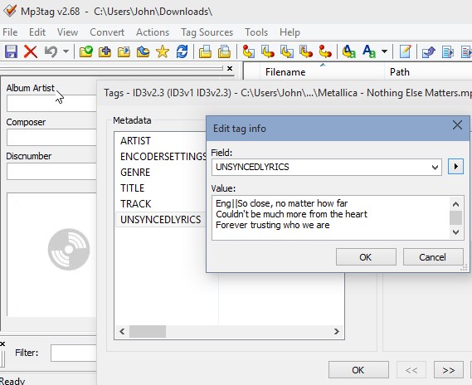Click the Album Artist input field

51,103
